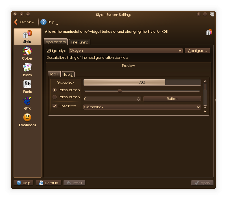Open the window menu icon in title bar
Viewport: 227px width, 200px height.
coord(212,14)
